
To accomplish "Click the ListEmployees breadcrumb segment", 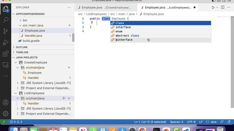I will (x=96, y=14).
